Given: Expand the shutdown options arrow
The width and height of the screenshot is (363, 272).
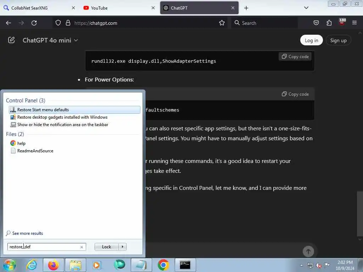Looking at the screenshot, I should tap(122, 247).
